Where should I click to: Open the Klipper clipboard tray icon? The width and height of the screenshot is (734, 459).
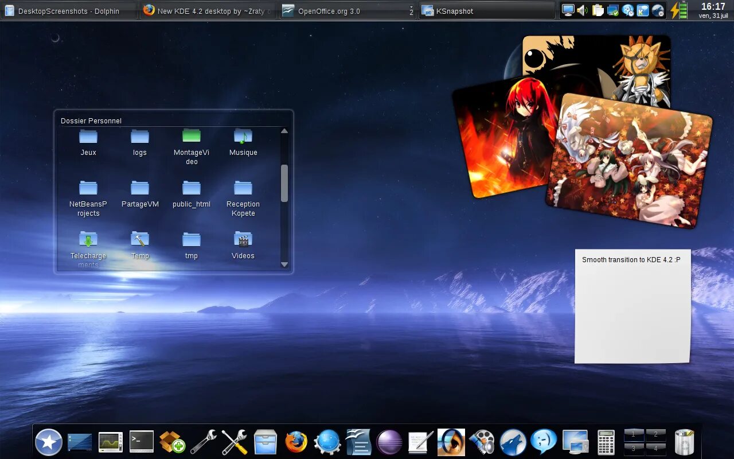(598, 10)
